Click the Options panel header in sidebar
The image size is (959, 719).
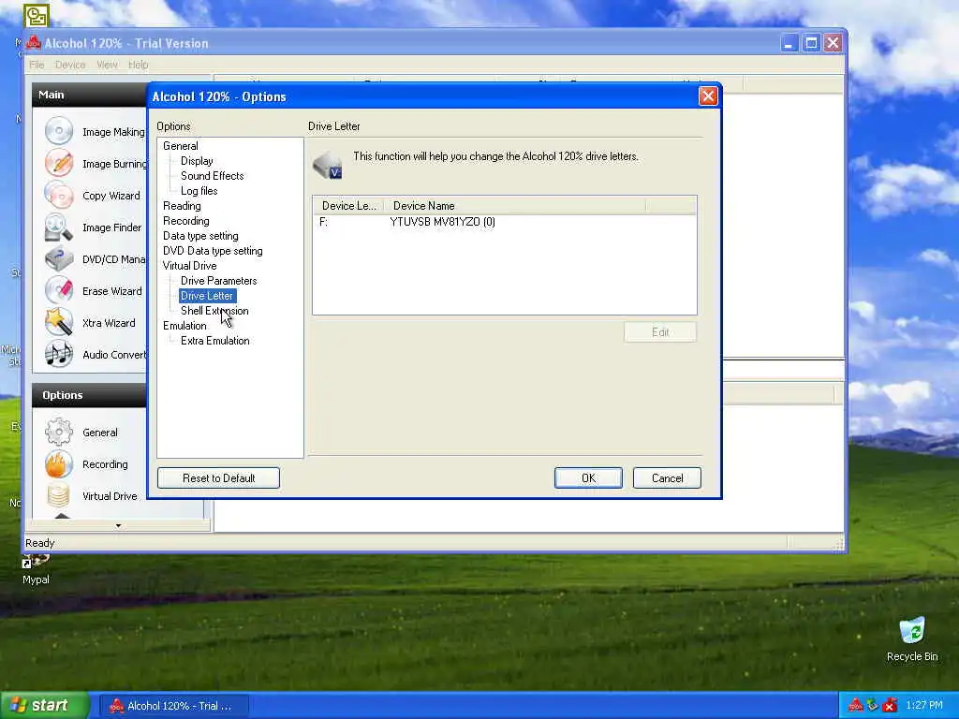coord(89,395)
